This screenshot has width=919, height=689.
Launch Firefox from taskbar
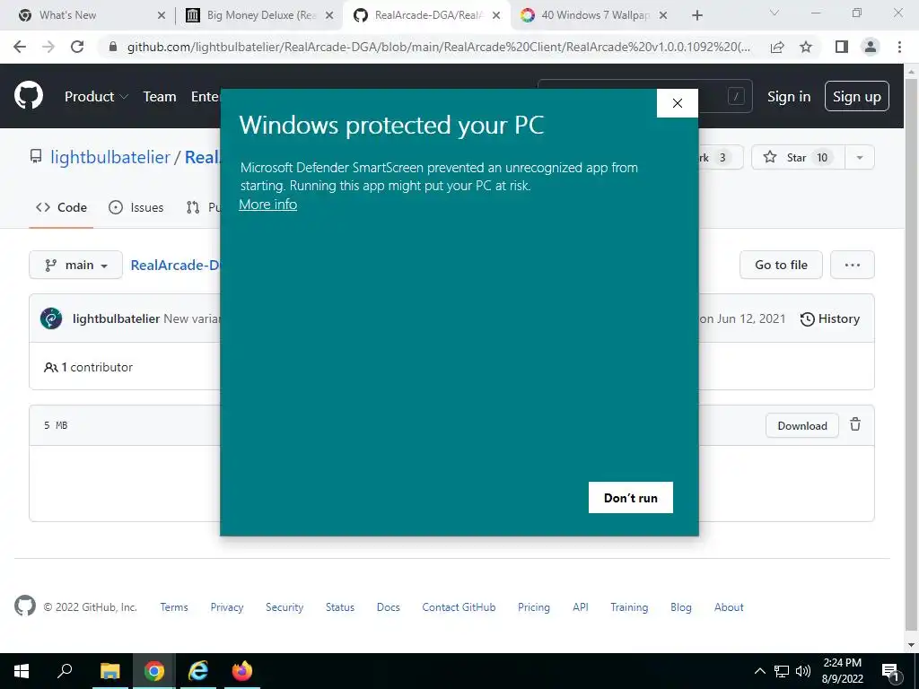pyautogui.click(x=242, y=671)
